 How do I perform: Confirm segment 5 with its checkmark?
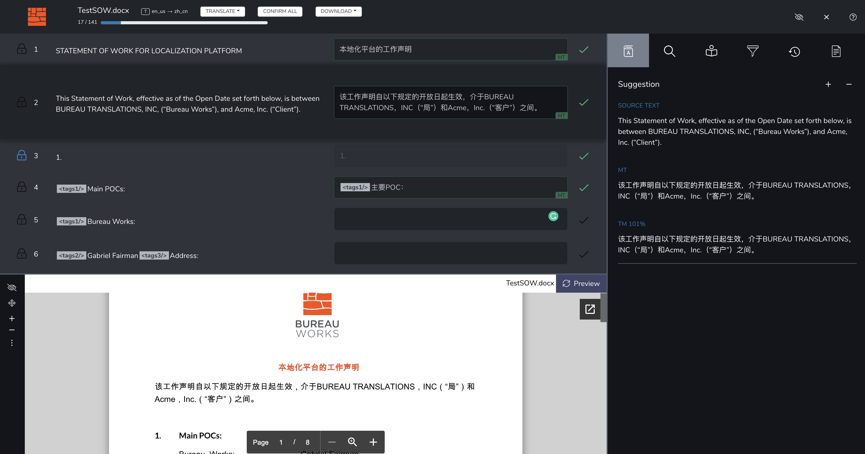pyautogui.click(x=584, y=220)
